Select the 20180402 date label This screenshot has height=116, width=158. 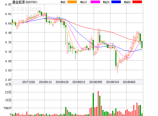tap(129, 82)
